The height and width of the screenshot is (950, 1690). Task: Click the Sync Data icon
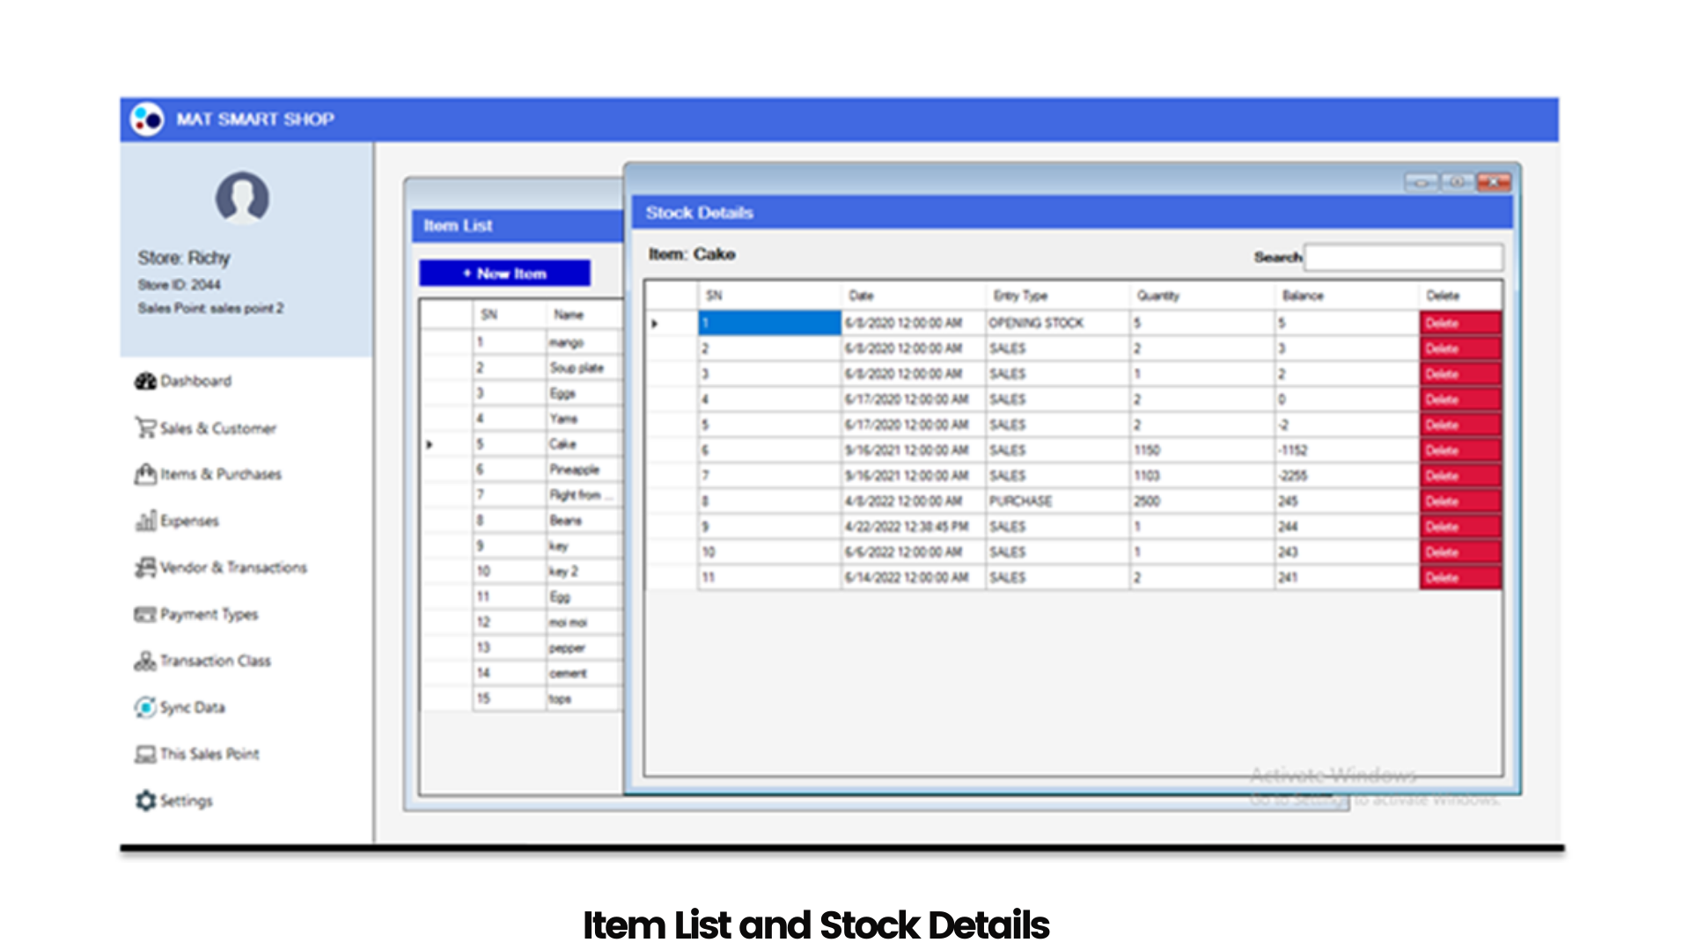tap(144, 707)
